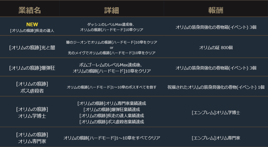Select the [エンブレム]オリム学博士 reward text
Viewport: 268px width, 147px height.
tap(216, 113)
